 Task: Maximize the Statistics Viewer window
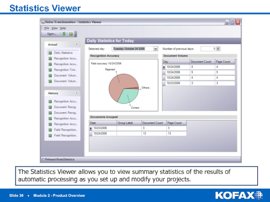click(233, 22)
